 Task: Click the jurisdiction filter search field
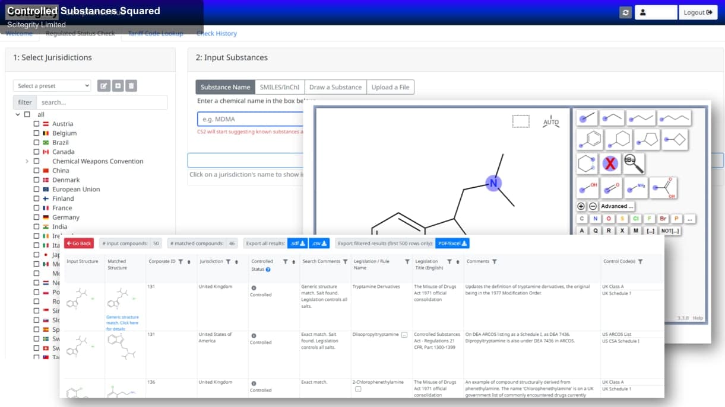102,102
